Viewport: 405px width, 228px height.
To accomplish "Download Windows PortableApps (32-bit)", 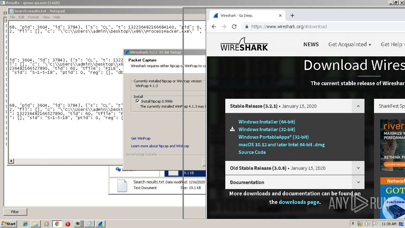I will pyautogui.click(x=274, y=137).
